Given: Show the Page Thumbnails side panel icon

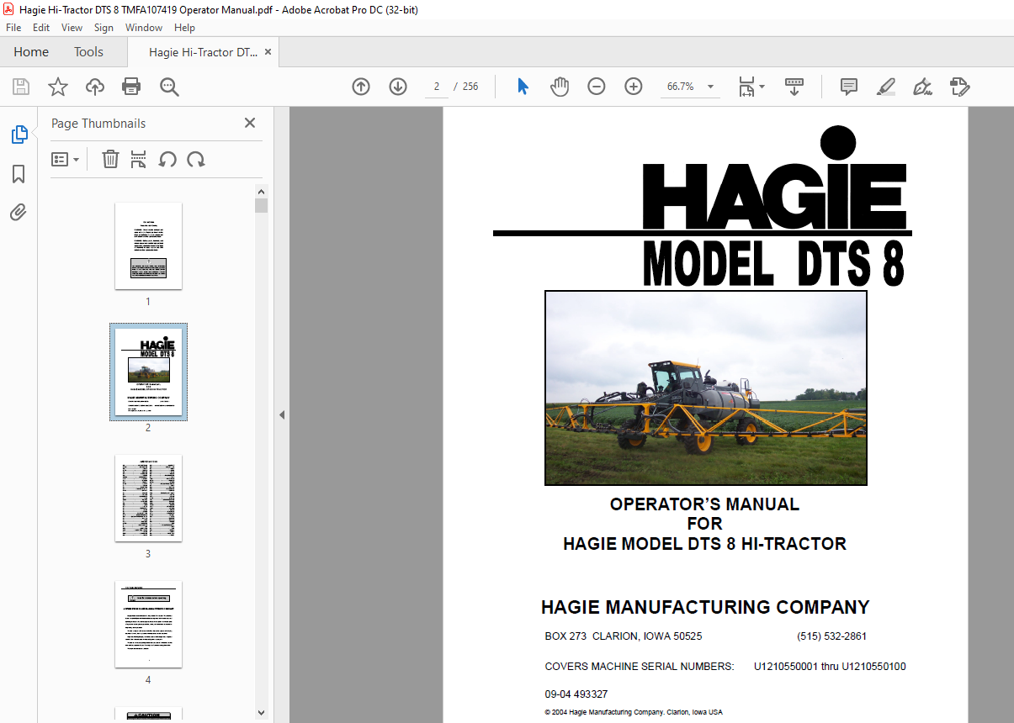Looking at the screenshot, I should pos(19,135).
